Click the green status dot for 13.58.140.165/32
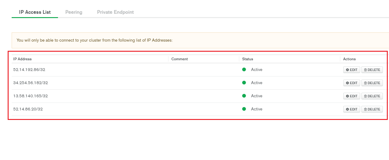 click(x=244, y=96)
